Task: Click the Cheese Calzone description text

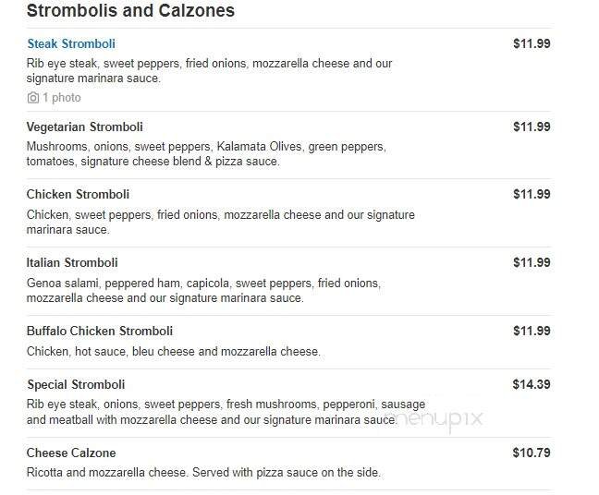Action: [203, 473]
